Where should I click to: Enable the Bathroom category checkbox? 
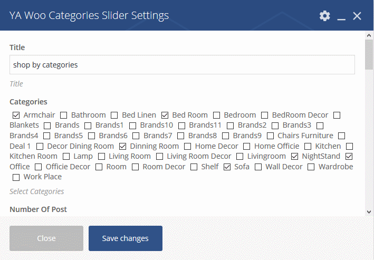63,115
